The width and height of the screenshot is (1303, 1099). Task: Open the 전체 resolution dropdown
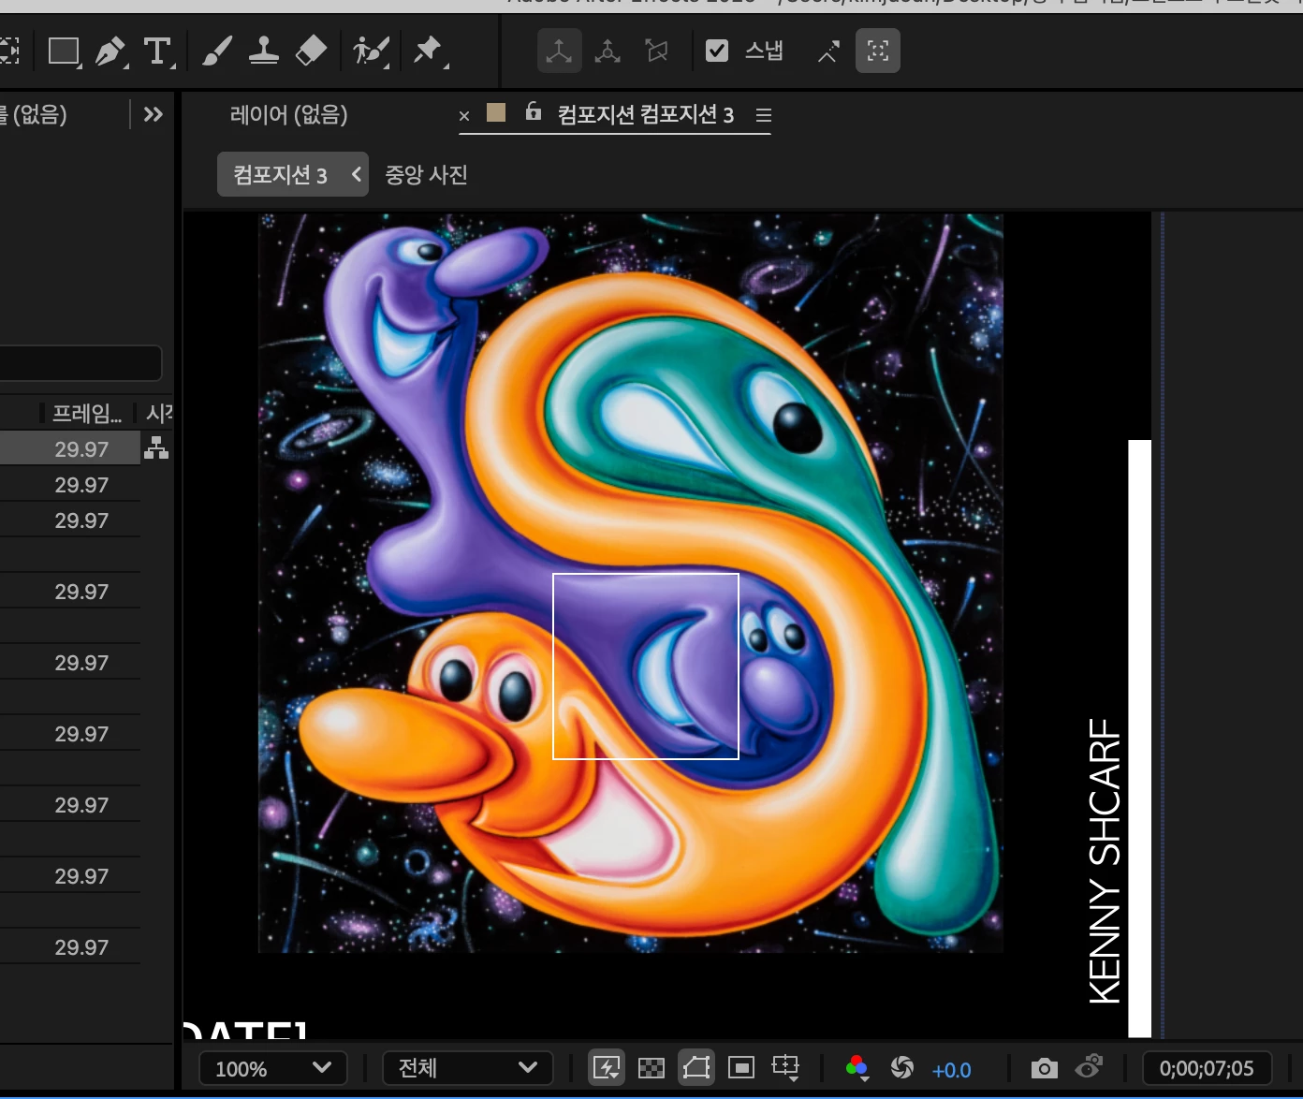[x=468, y=1068]
